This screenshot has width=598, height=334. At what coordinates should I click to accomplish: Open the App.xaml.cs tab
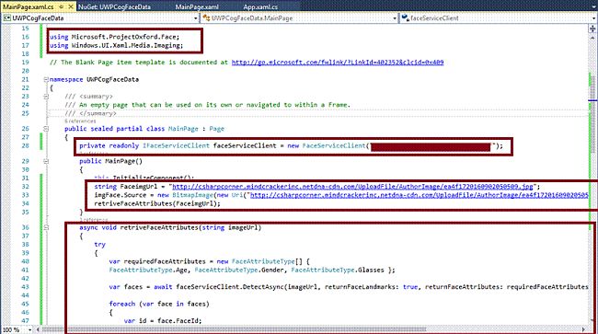click(260, 6)
